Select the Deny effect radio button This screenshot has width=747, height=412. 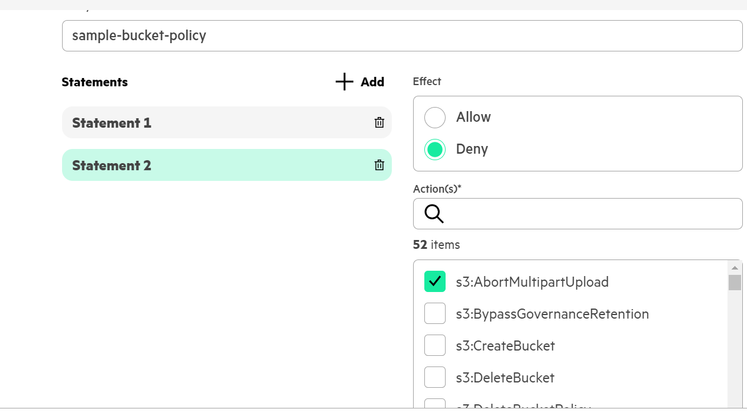pos(435,149)
